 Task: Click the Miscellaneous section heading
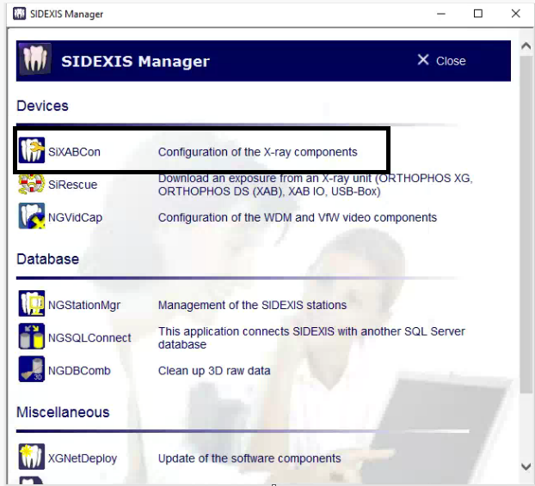tap(63, 412)
